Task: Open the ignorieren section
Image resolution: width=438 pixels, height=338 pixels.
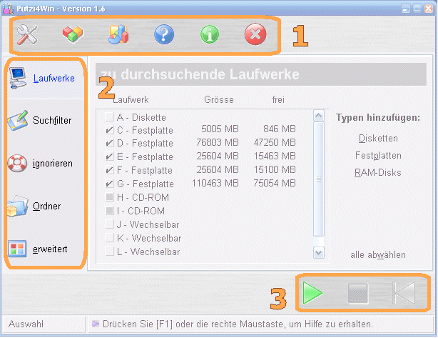Action: [53, 163]
